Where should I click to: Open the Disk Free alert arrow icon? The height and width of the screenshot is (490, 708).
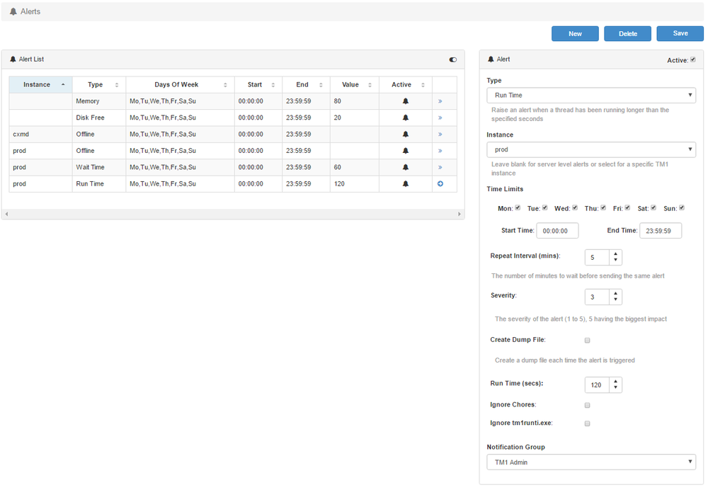[x=440, y=118]
